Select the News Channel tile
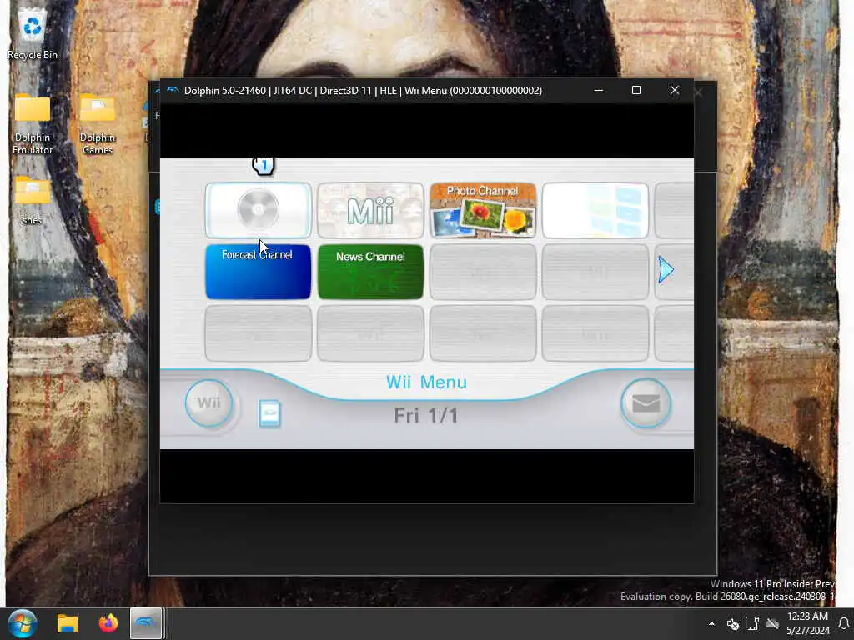 point(370,272)
